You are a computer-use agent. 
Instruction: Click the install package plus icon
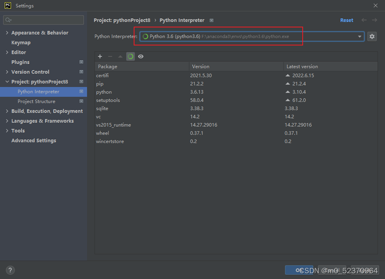(x=100, y=57)
